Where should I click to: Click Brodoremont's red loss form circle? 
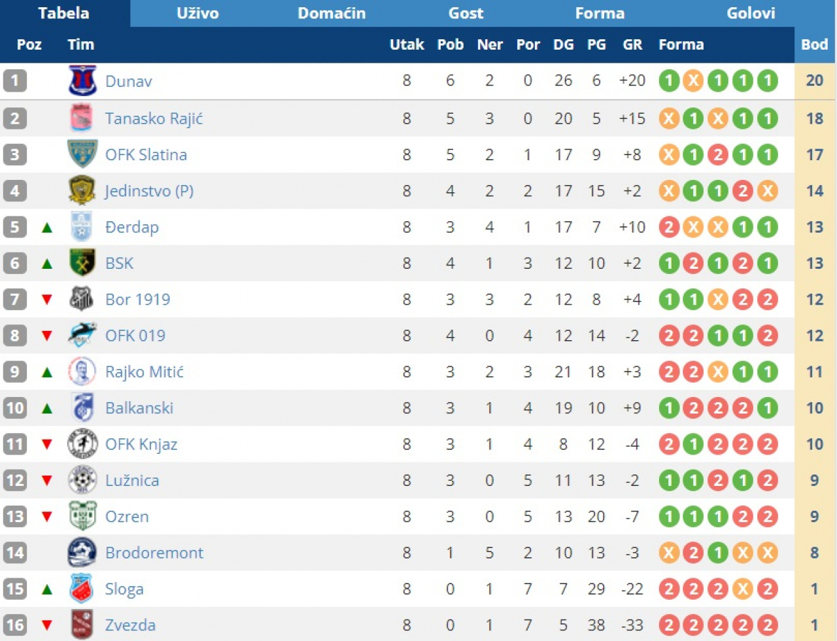pyautogui.click(x=693, y=553)
